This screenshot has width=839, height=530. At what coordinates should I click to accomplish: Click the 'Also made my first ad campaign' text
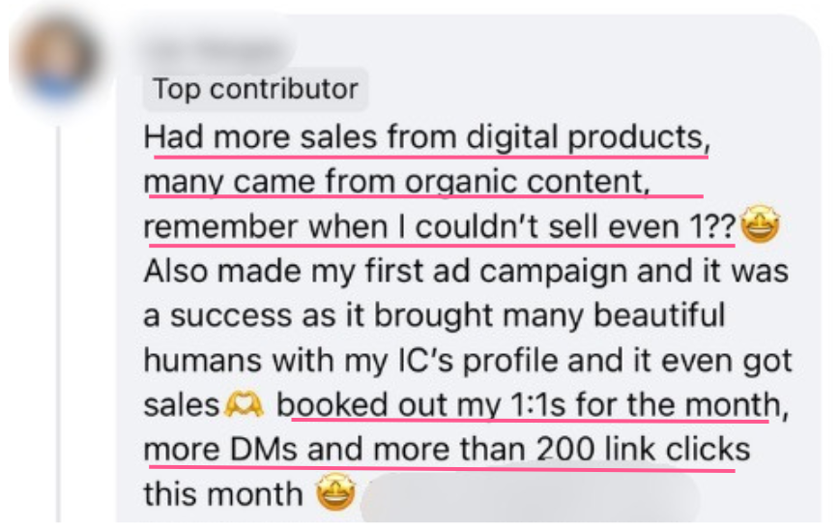point(387,271)
